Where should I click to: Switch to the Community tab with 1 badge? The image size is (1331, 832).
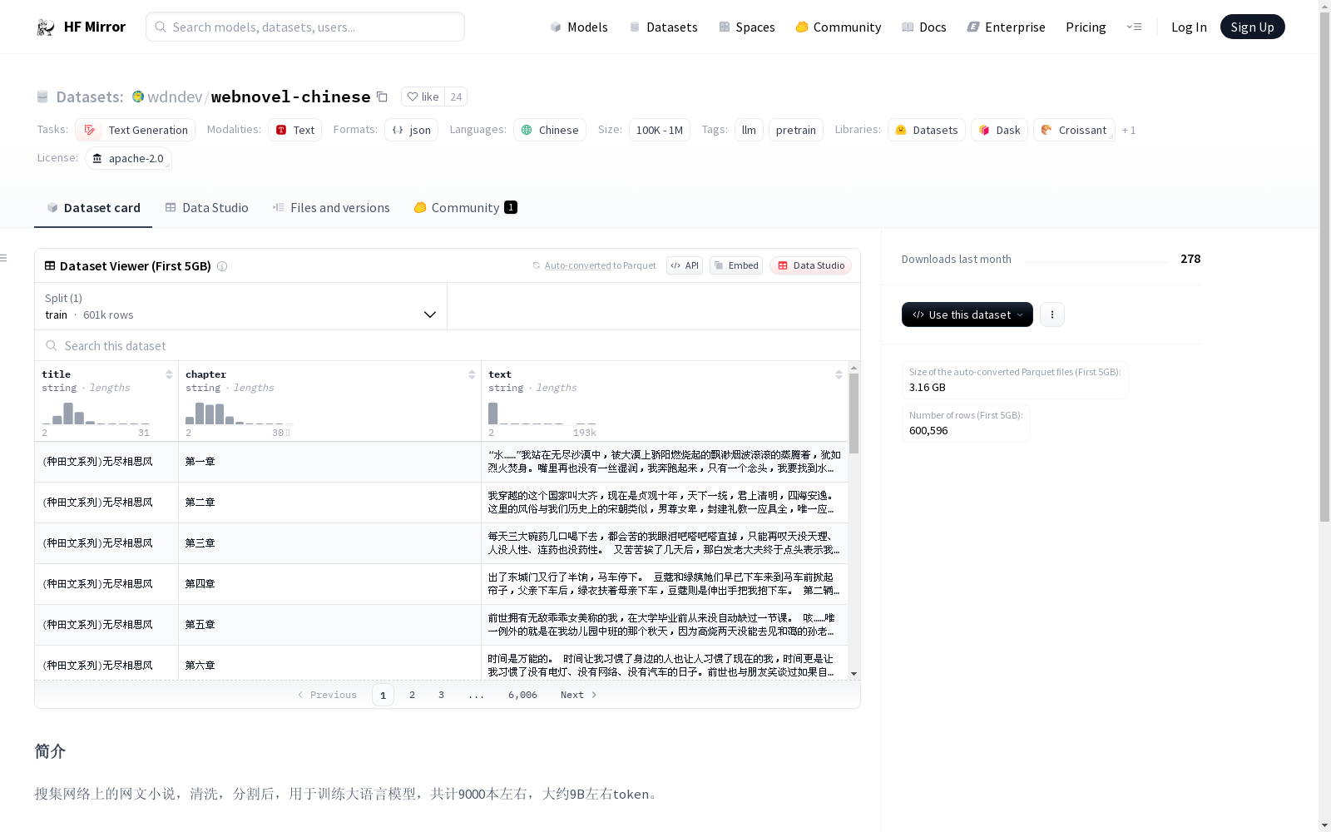[x=465, y=208]
